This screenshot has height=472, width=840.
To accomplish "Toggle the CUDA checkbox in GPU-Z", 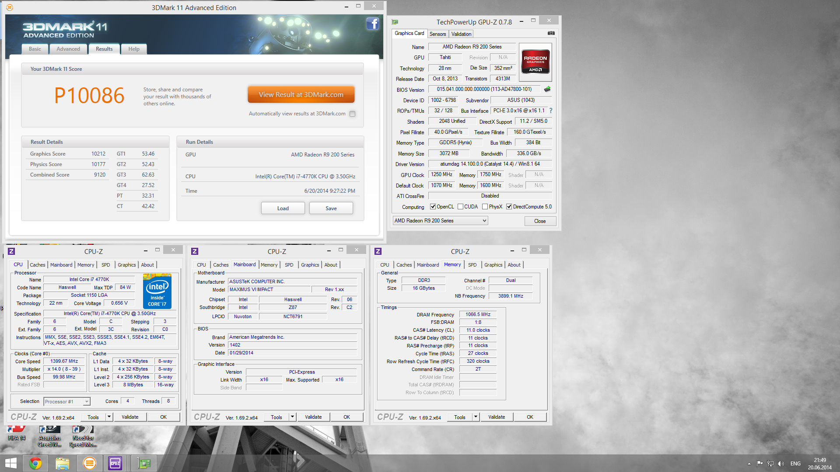I will point(460,207).
